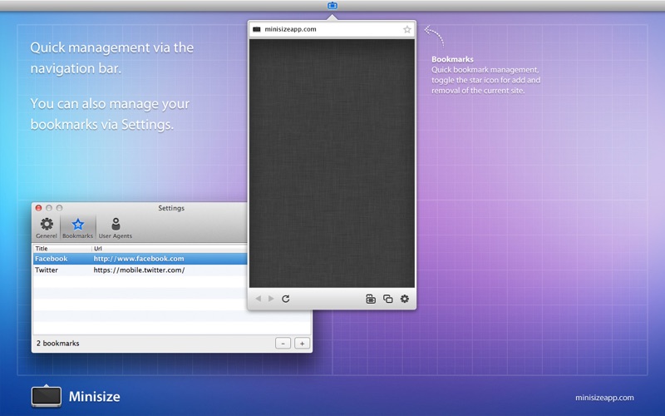Open the bookmarks list icon in browser toolbar
The height and width of the screenshot is (416, 665).
pyautogui.click(x=371, y=299)
